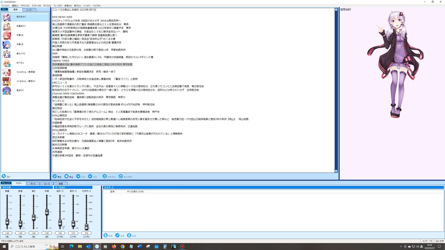Image resolution: width=445 pixels, height=250 pixels.
Task: Click the text editor scrollbar down arrow
Action: coord(337,171)
